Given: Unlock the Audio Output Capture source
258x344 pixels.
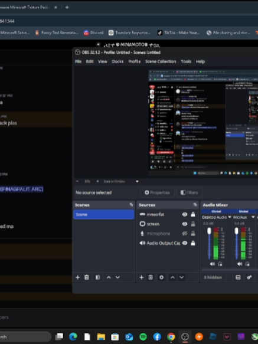Looking at the screenshot, I should tap(193, 243).
